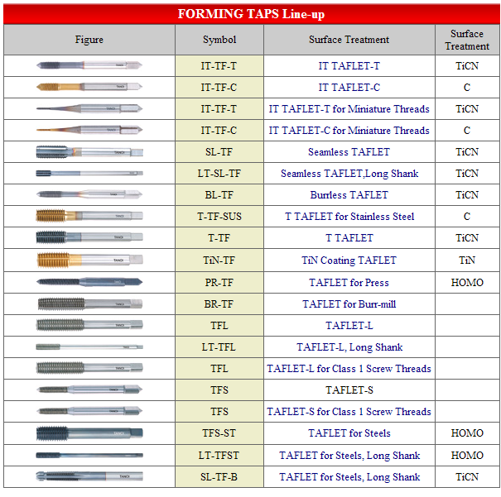The height and width of the screenshot is (497, 501).
Task: Select the LT-SL-TF long shank tap image
Action: click(89, 173)
